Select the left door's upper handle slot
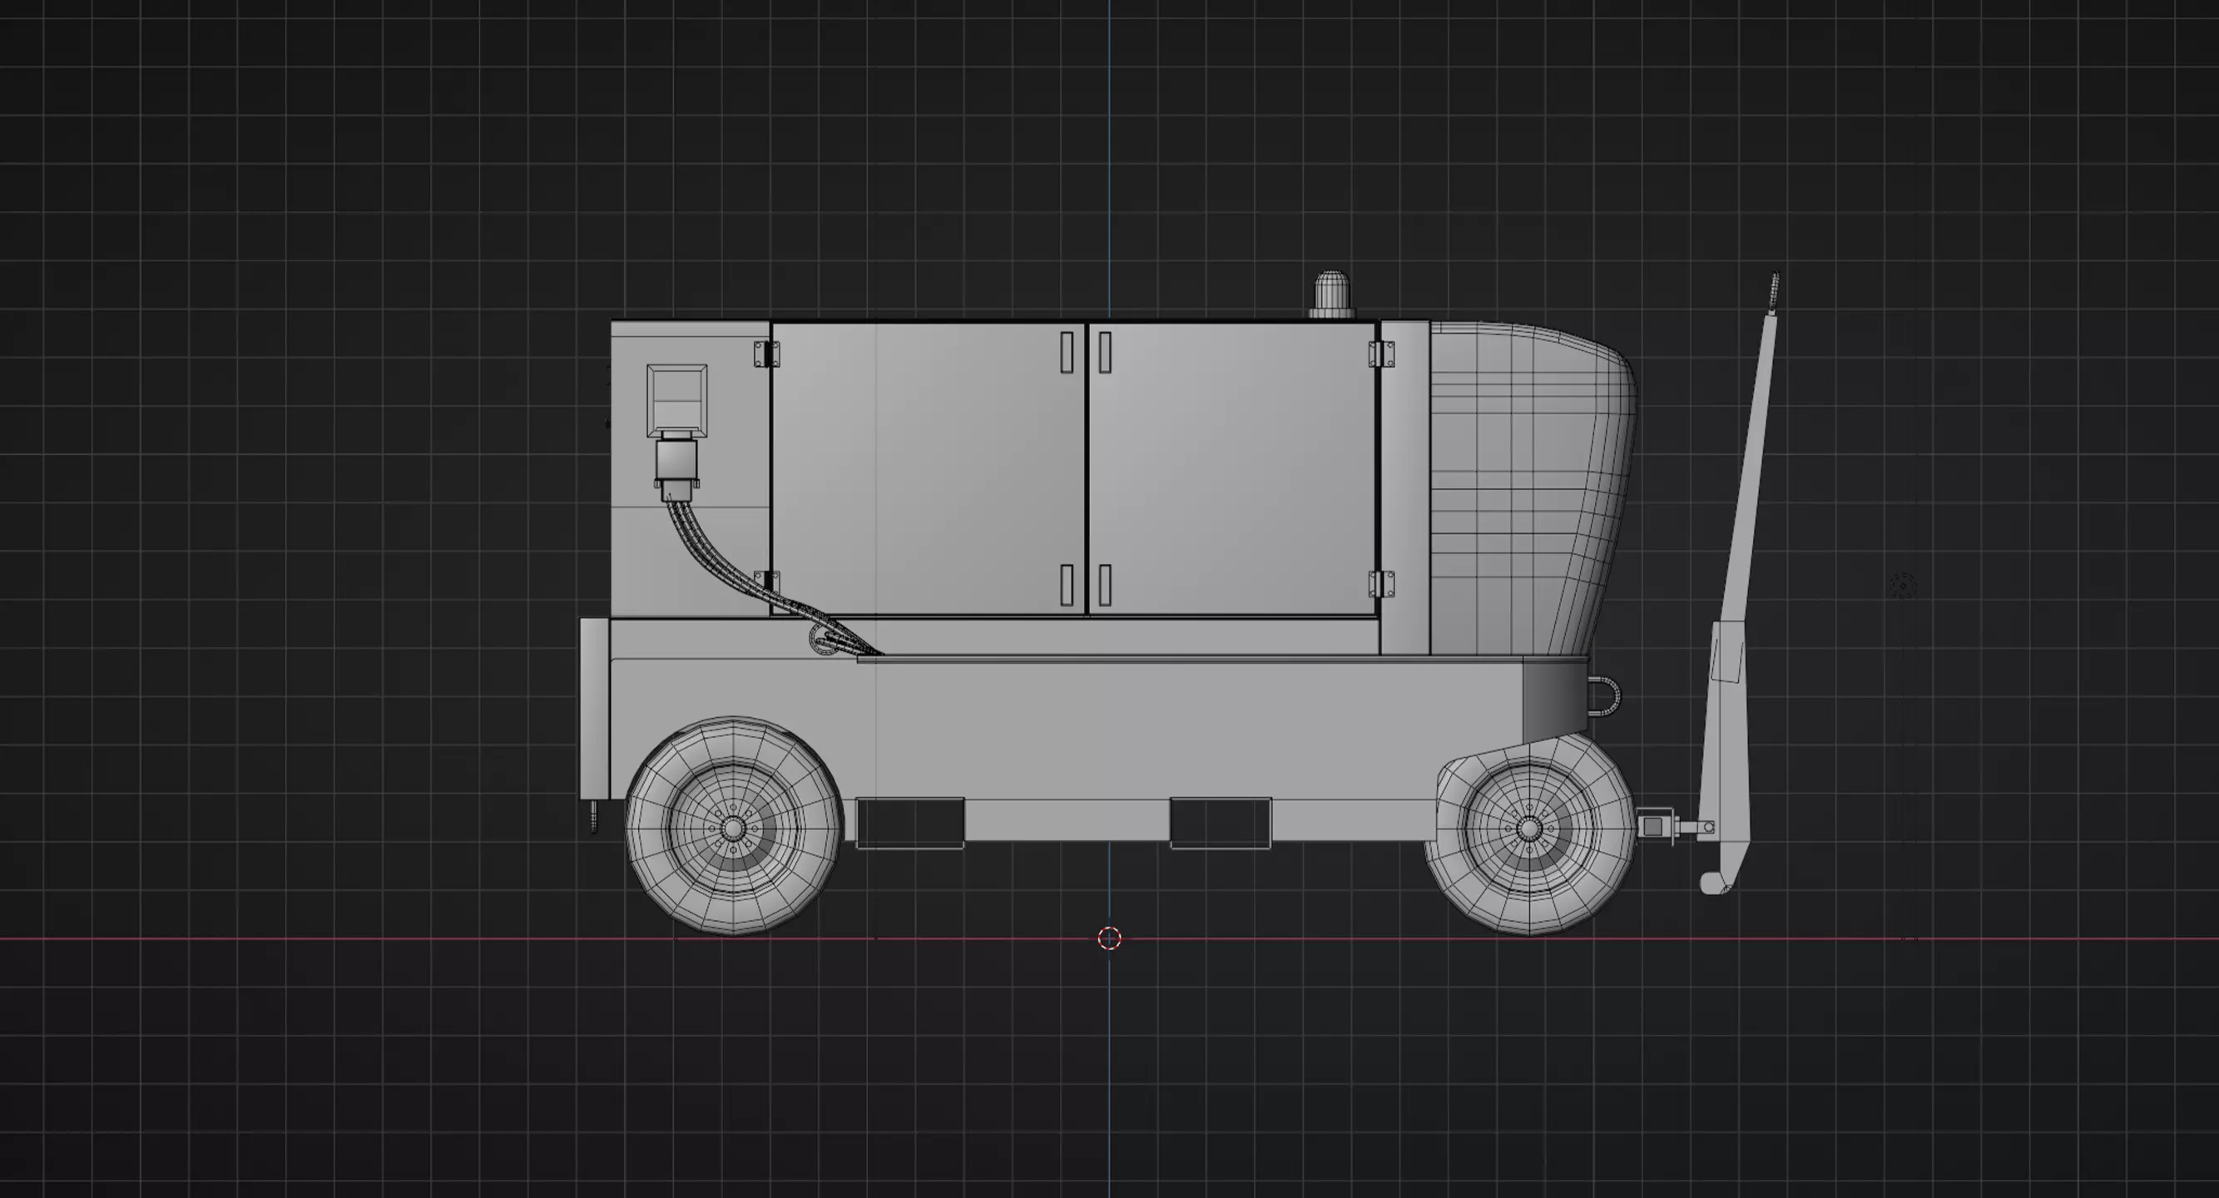The width and height of the screenshot is (2219, 1198). (1067, 352)
